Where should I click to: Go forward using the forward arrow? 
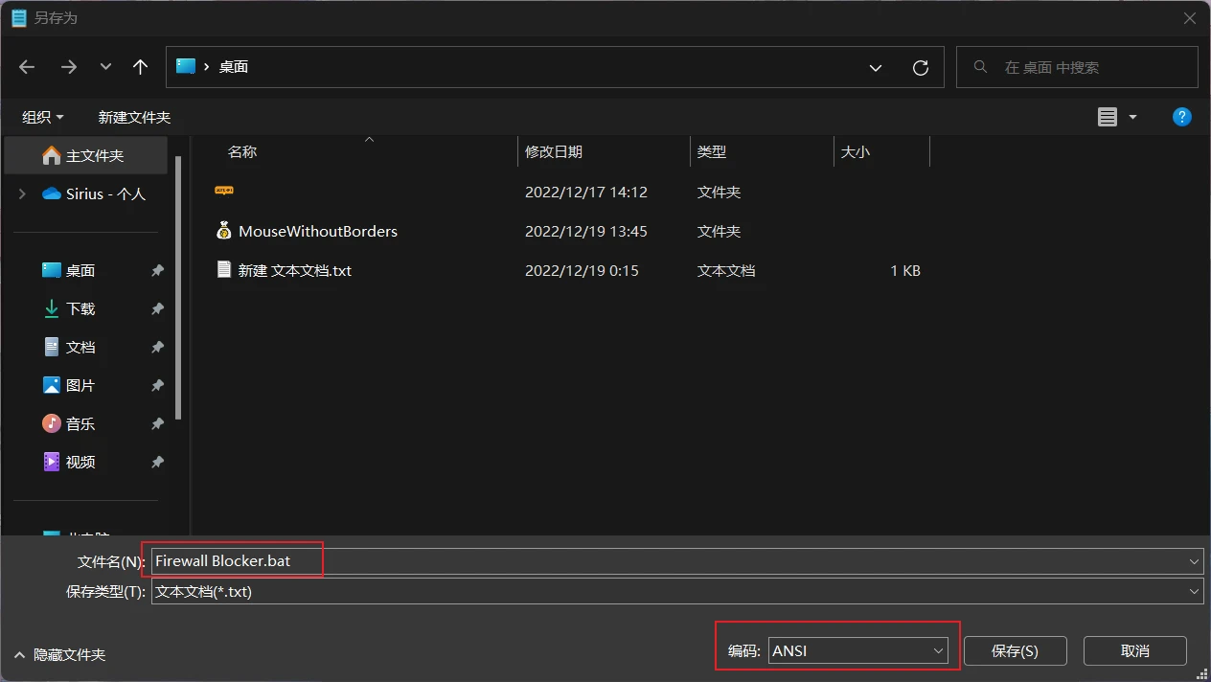coord(69,67)
